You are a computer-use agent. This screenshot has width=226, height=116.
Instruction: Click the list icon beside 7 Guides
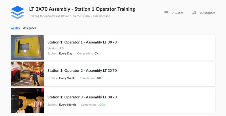(x=166, y=13)
